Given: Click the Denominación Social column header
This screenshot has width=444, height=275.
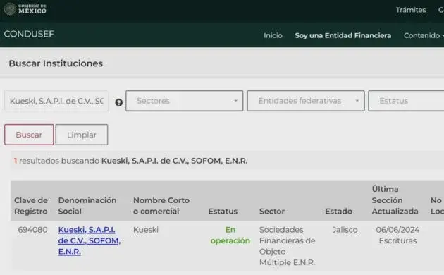Looking at the screenshot, I should [87, 206].
